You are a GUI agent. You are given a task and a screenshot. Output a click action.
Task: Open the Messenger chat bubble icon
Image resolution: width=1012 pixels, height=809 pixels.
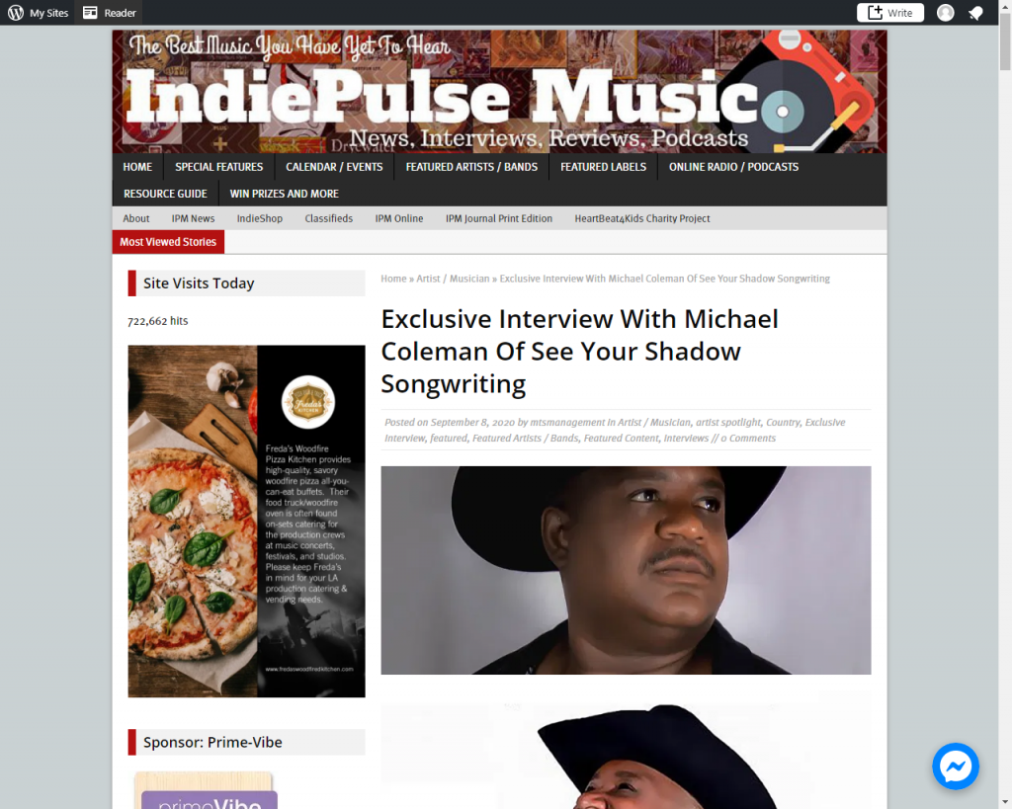[956, 767]
